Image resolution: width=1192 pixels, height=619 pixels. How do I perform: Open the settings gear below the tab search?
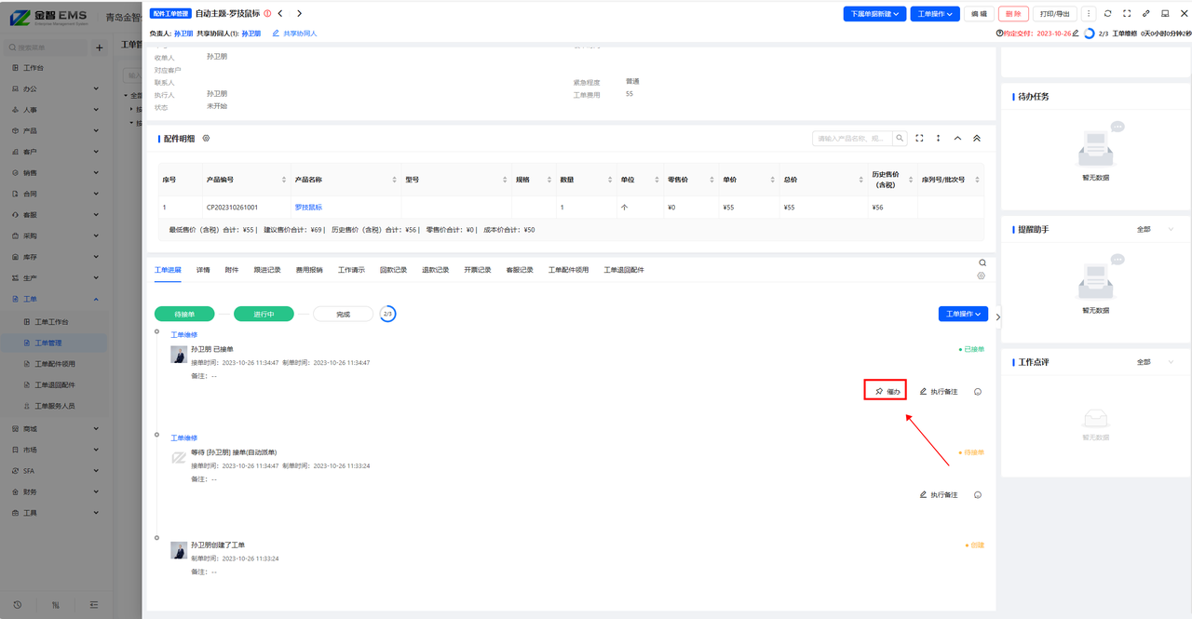(x=982, y=276)
